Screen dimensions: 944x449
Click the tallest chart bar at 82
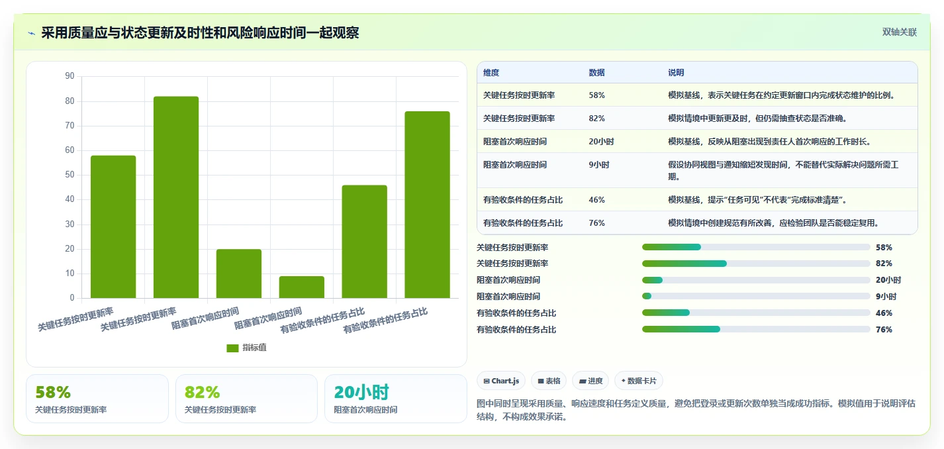point(176,197)
